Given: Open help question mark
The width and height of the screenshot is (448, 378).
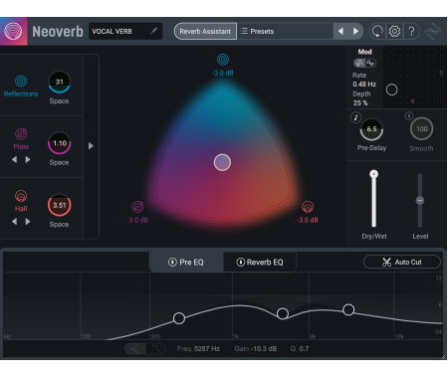Looking at the screenshot, I should (x=412, y=31).
